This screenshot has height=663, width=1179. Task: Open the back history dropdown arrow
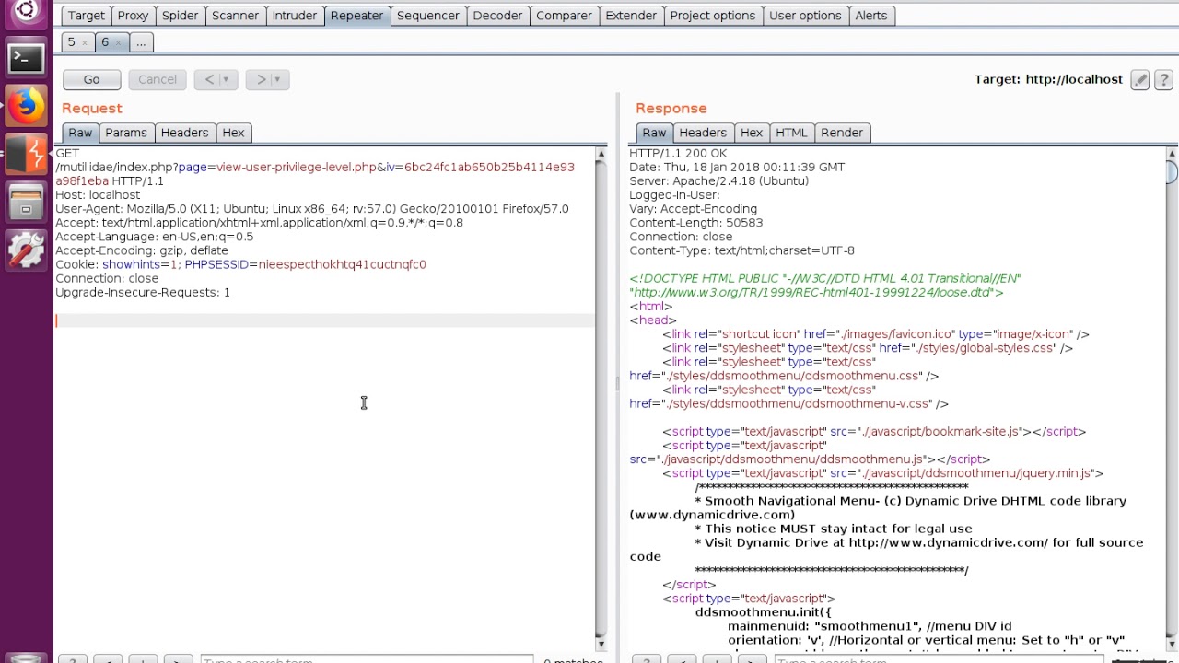coord(226,79)
